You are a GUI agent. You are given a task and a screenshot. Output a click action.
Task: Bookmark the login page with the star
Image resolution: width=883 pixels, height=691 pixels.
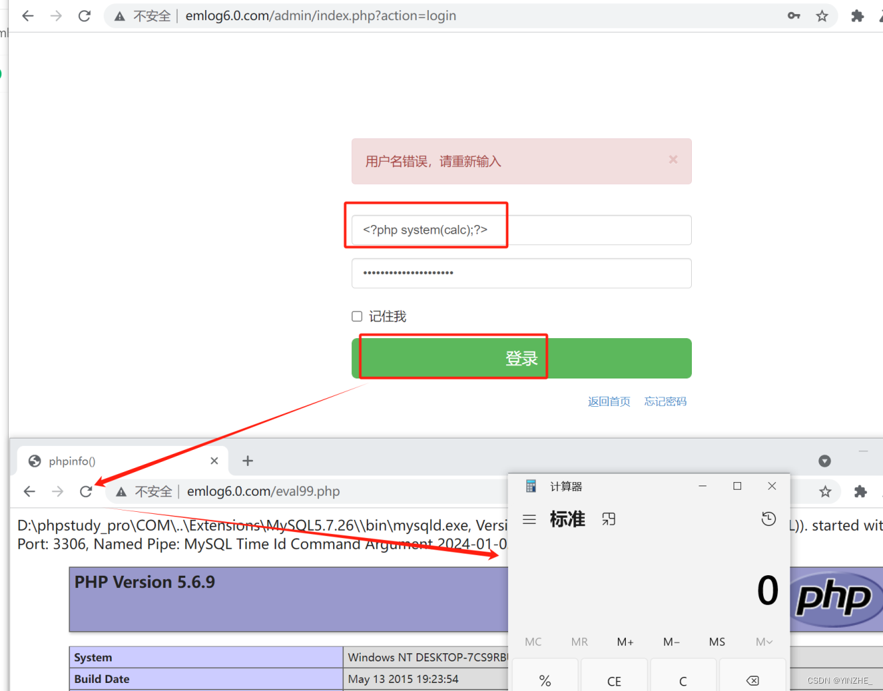(x=822, y=15)
